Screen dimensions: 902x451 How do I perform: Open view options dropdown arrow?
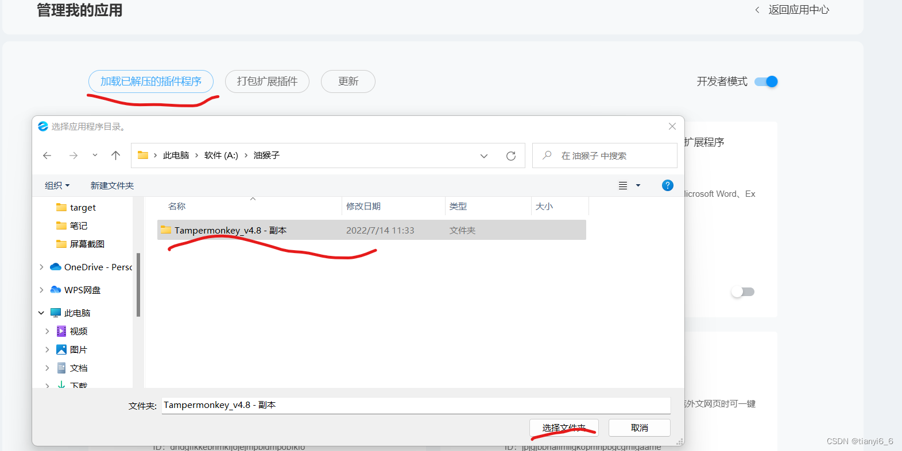click(x=638, y=185)
